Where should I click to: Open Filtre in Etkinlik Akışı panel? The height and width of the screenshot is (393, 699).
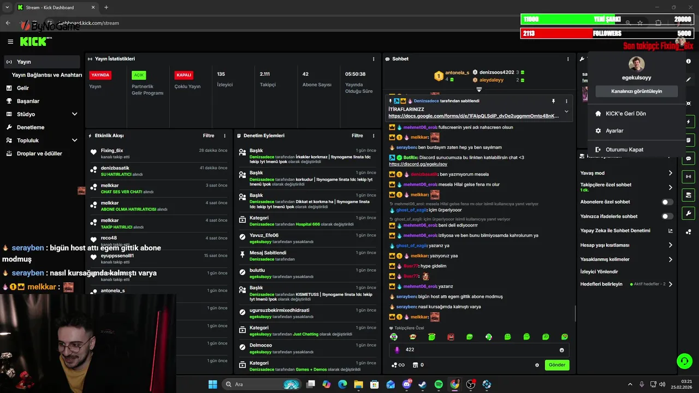[209, 136]
